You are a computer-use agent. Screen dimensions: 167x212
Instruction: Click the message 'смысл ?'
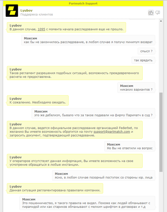pyautogui.click(x=146, y=51)
